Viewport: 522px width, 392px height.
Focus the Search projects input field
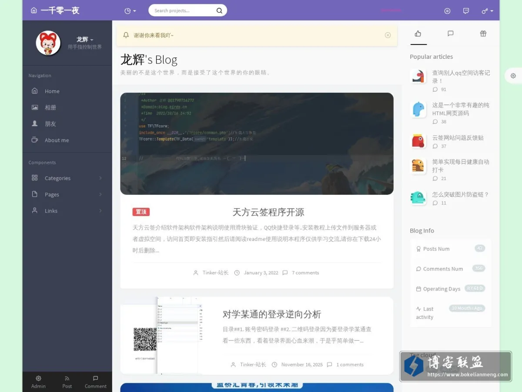point(184,10)
